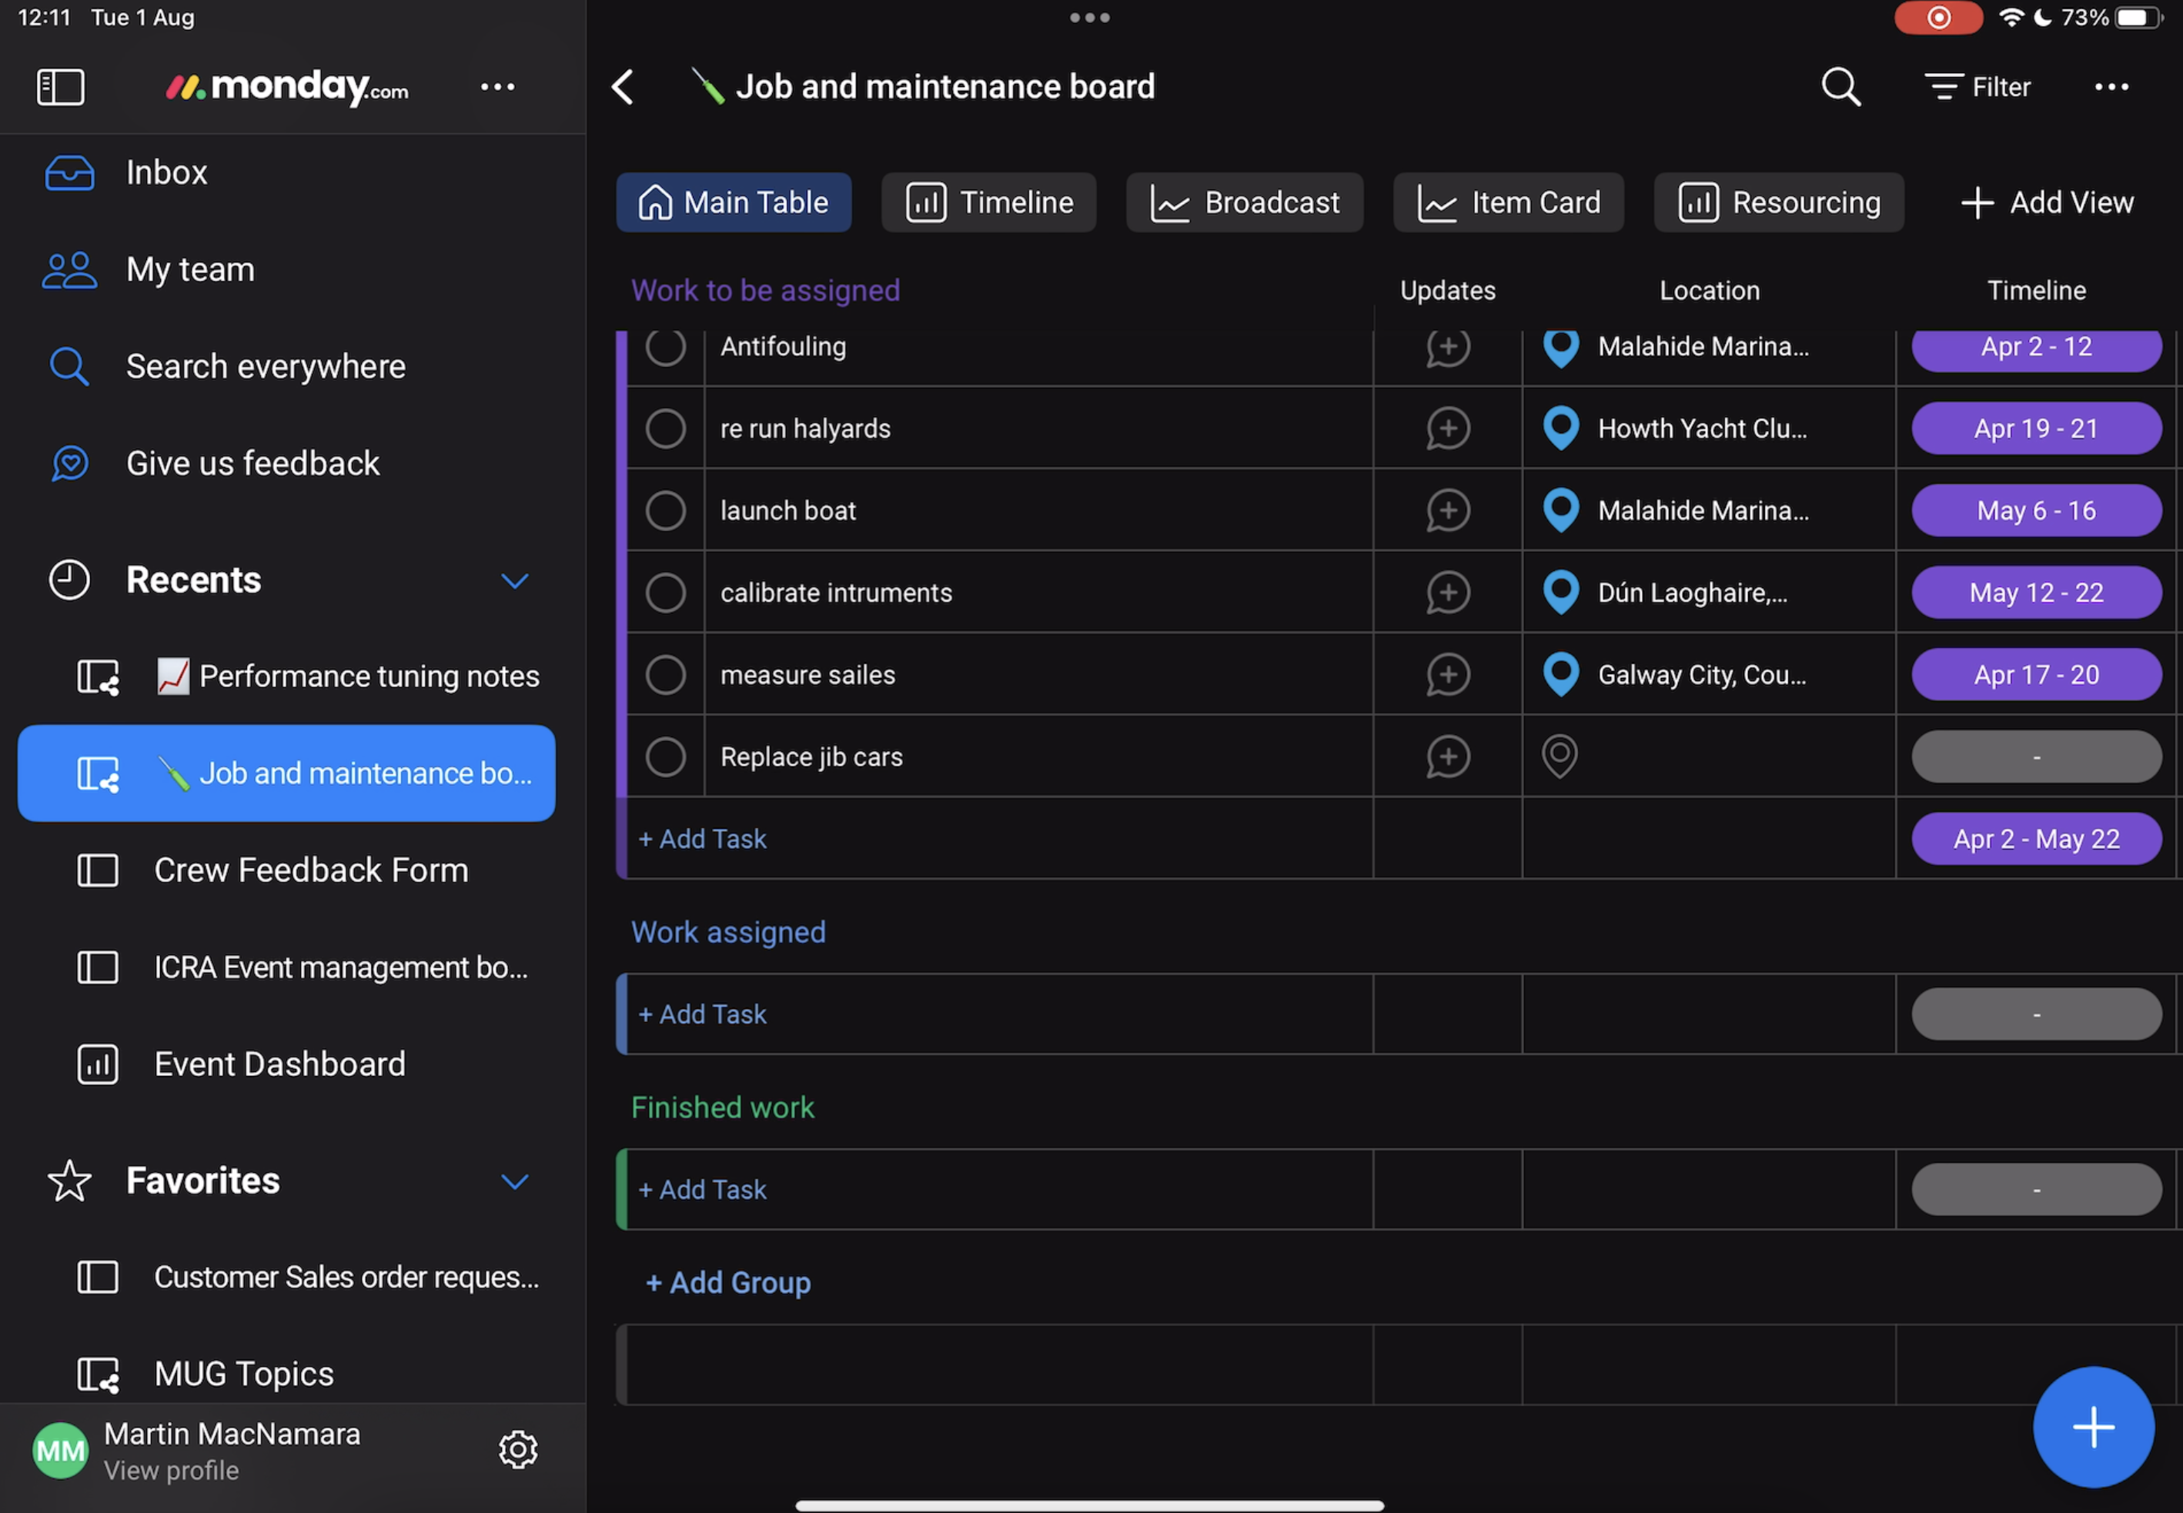Set location pin for Replace jib cars

(1560, 756)
